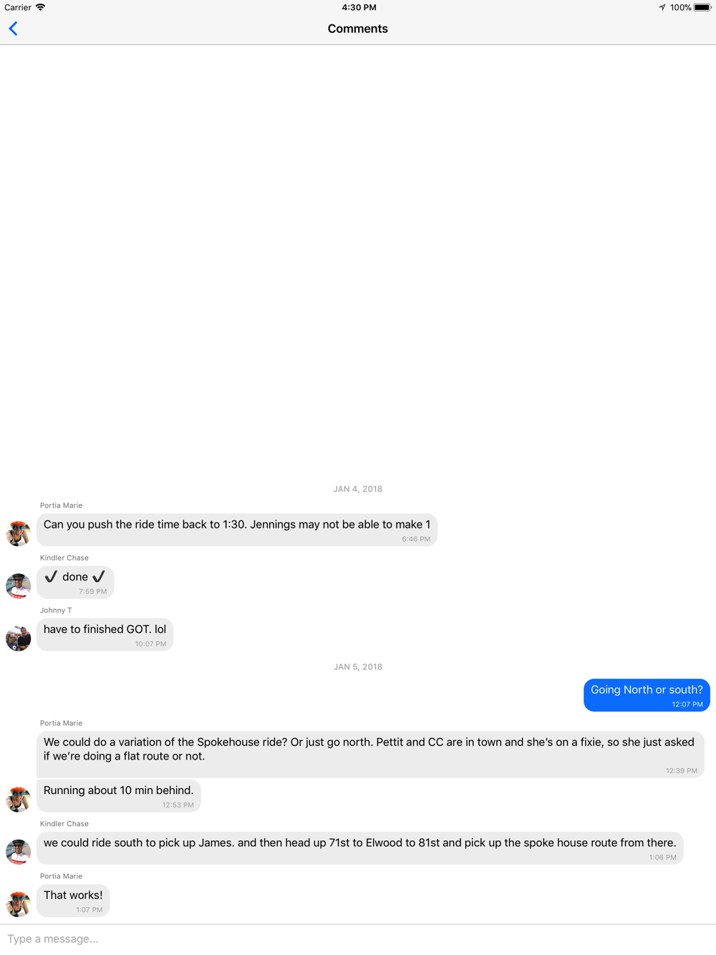The image size is (716, 955).
Task: Select the 'done' checkmark message bubble
Action: click(x=75, y=582)
